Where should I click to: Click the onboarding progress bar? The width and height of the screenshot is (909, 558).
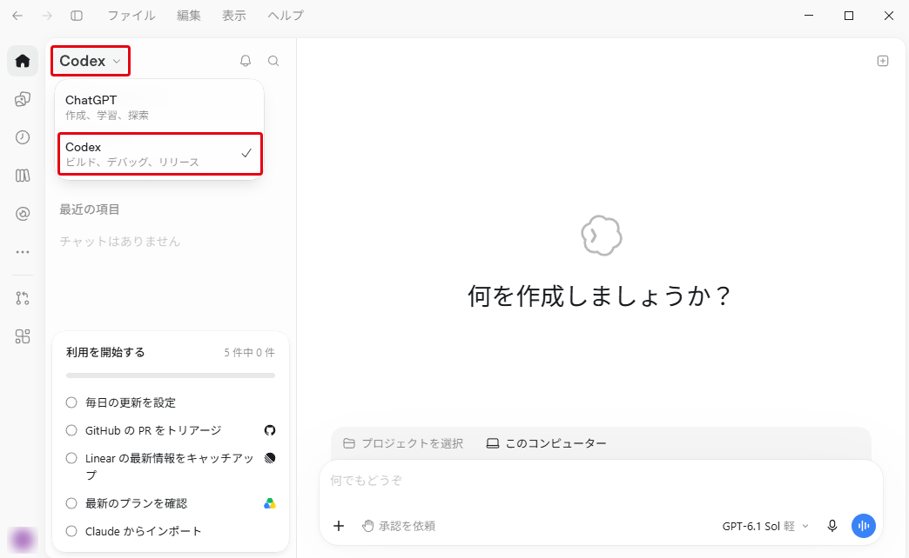point(171,375)
